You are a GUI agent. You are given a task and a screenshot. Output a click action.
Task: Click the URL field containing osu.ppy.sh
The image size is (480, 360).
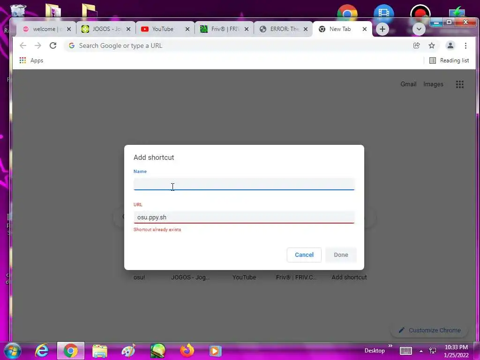point(244,217)
